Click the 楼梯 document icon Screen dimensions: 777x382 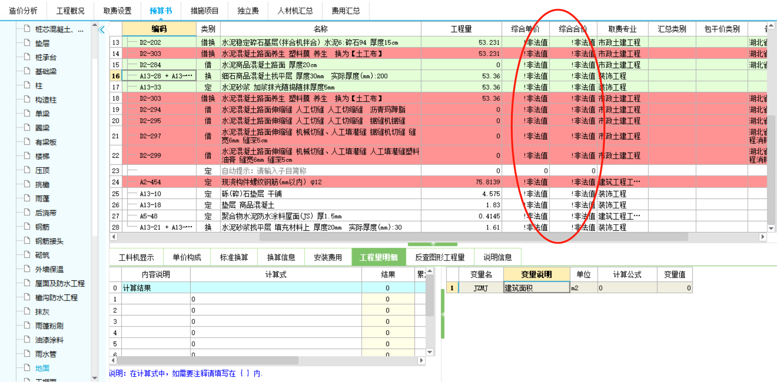(27, 156)
